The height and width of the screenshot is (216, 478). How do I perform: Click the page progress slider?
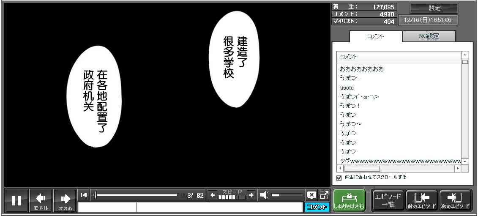pyautogui.click(x=135, y=195)
